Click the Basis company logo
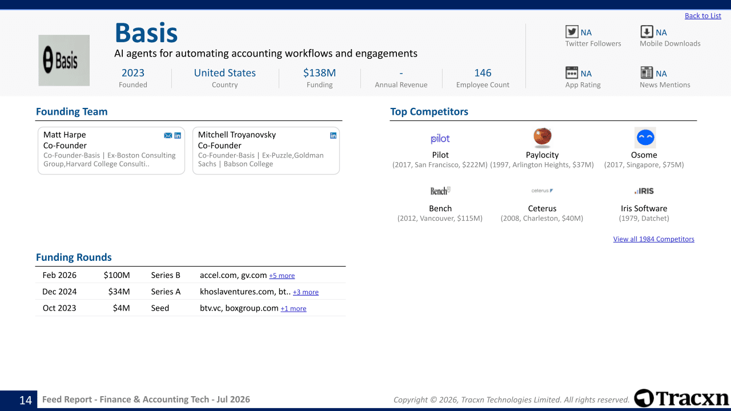 click(64, 61)
